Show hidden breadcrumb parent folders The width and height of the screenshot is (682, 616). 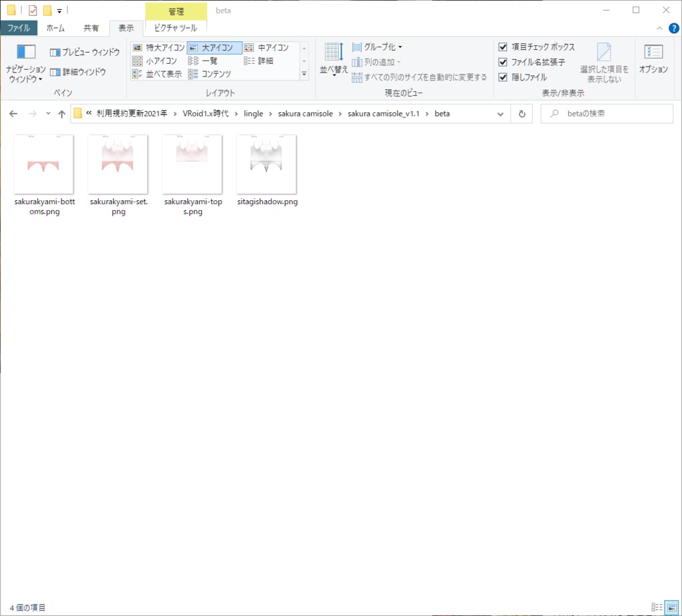[x=89, y=113]
